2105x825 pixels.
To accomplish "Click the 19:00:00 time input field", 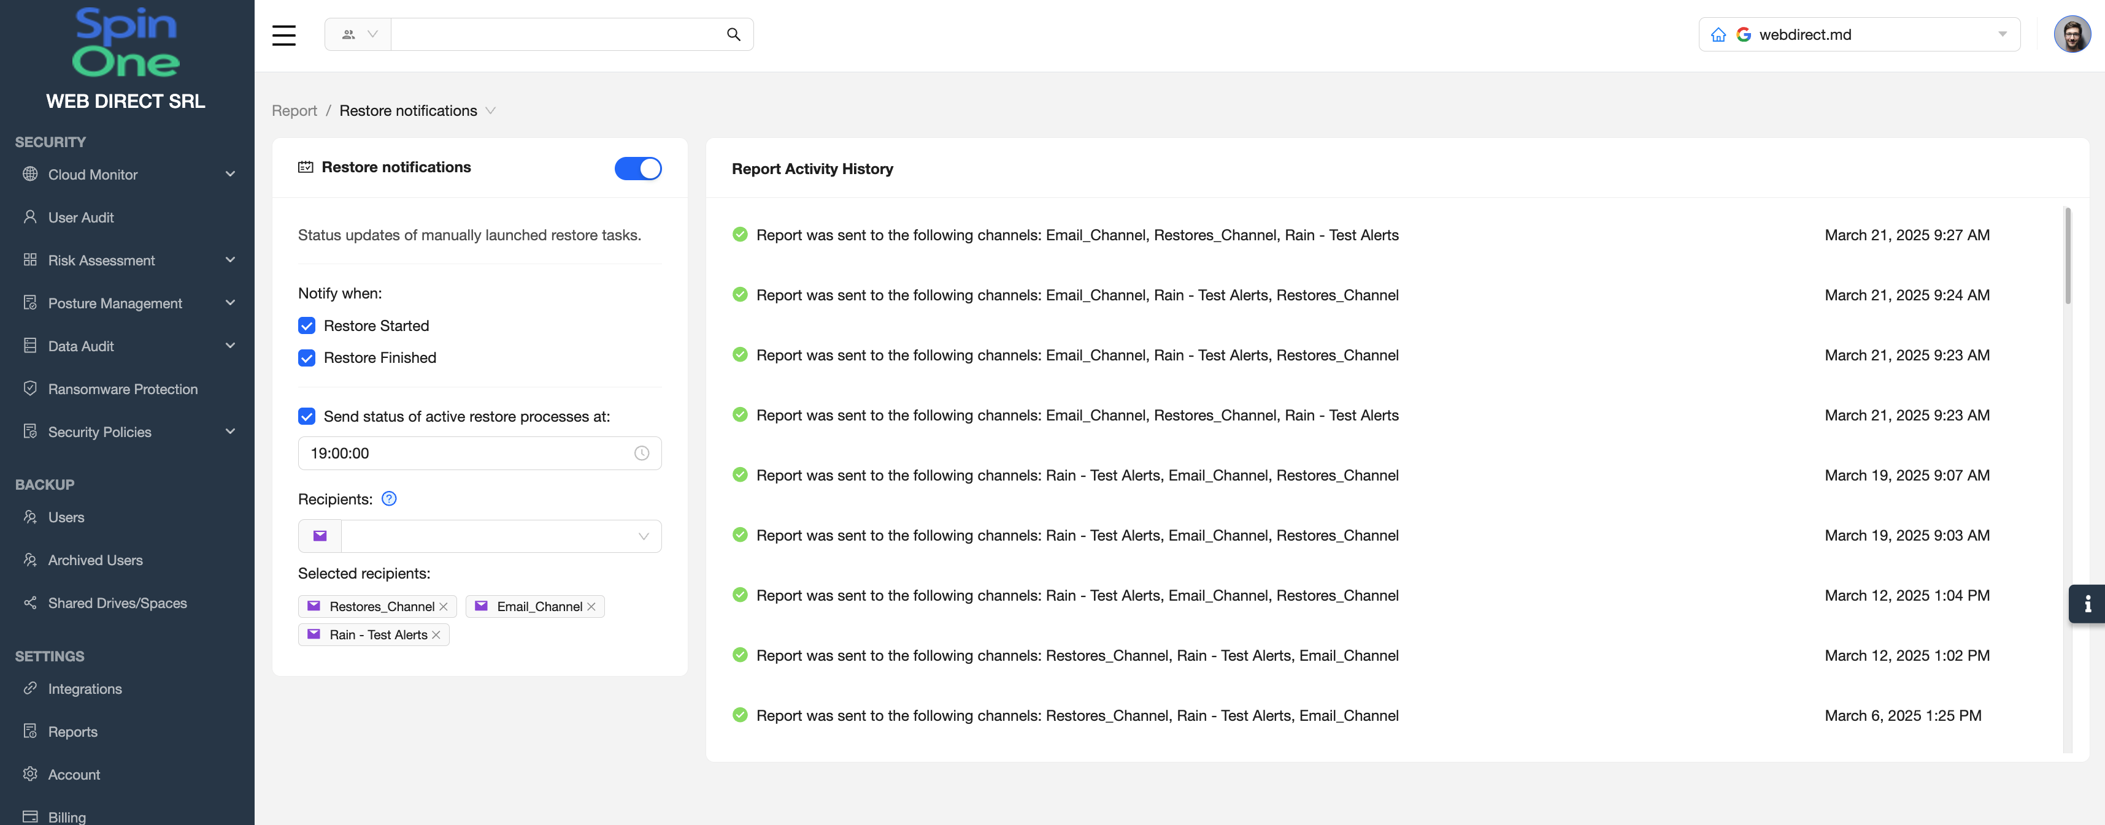I will pyautogui.click(x=466, y=453).
